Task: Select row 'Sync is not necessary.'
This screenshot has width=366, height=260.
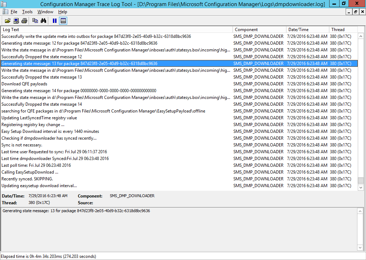Action: (179, 145)
